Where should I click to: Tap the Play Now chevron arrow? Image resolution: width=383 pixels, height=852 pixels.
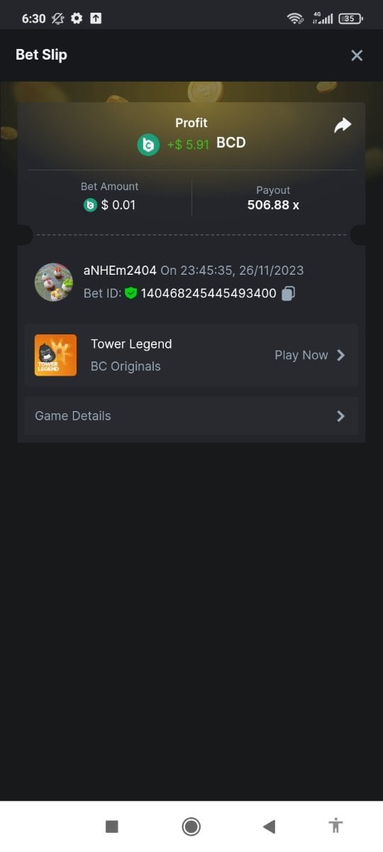[x=340, y=355]
